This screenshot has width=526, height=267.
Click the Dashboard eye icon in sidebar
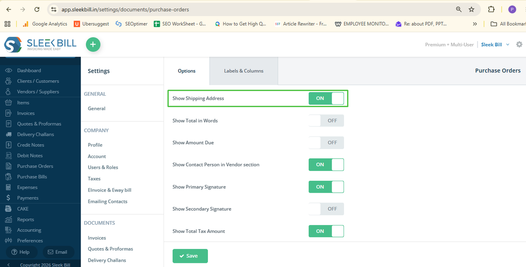pyautogui.click(x=9, y=70)
